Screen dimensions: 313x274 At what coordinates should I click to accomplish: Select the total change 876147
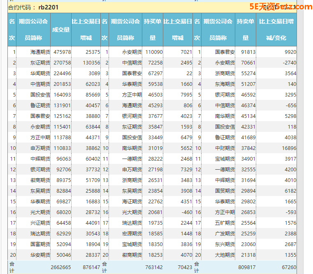click(x=92, y=267)
